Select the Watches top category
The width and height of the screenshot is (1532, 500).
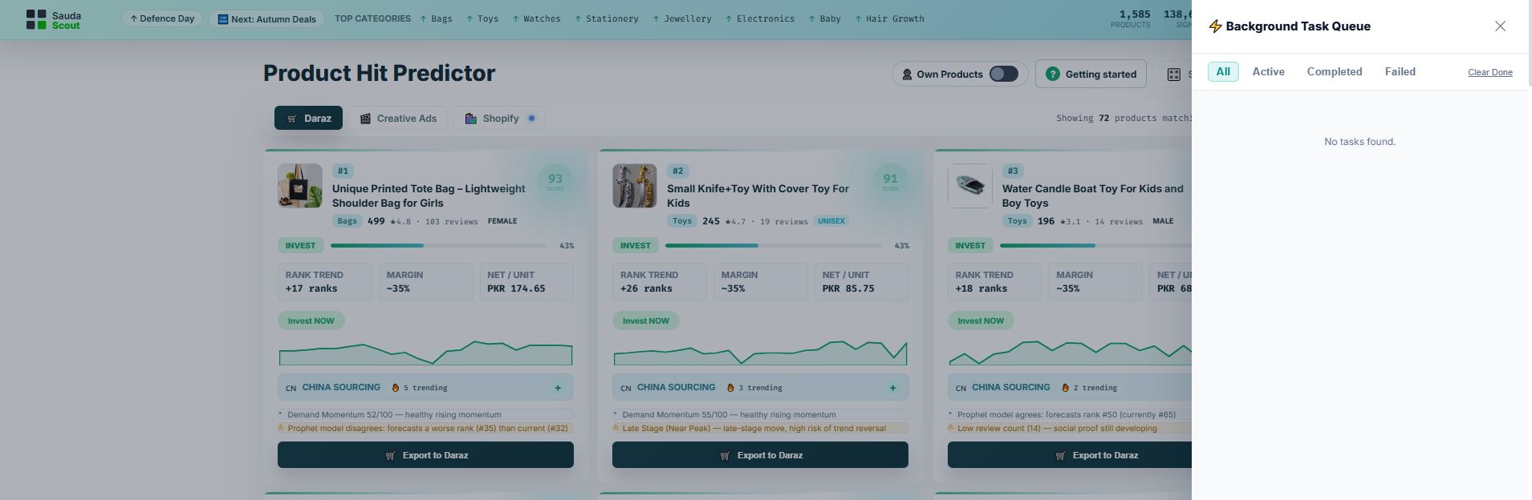(x=536, y=18)
